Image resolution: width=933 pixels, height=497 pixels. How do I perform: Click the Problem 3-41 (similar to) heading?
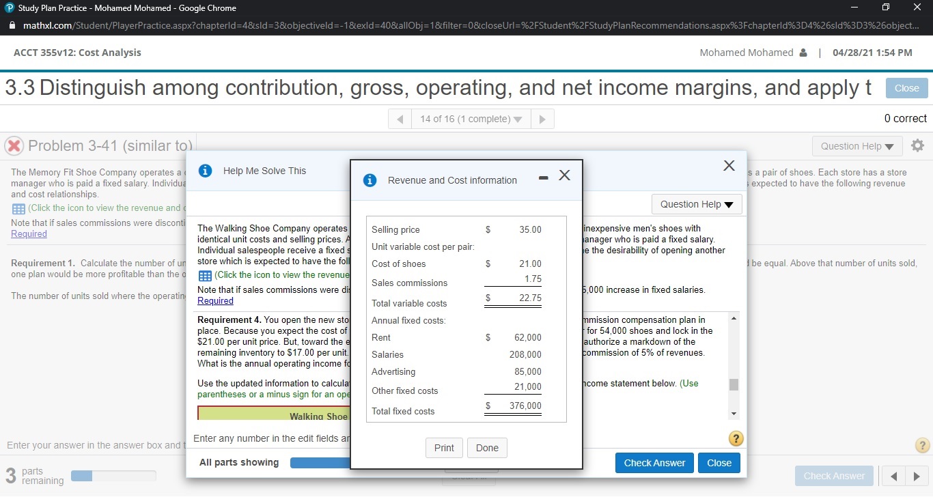[x=111, y=146]
